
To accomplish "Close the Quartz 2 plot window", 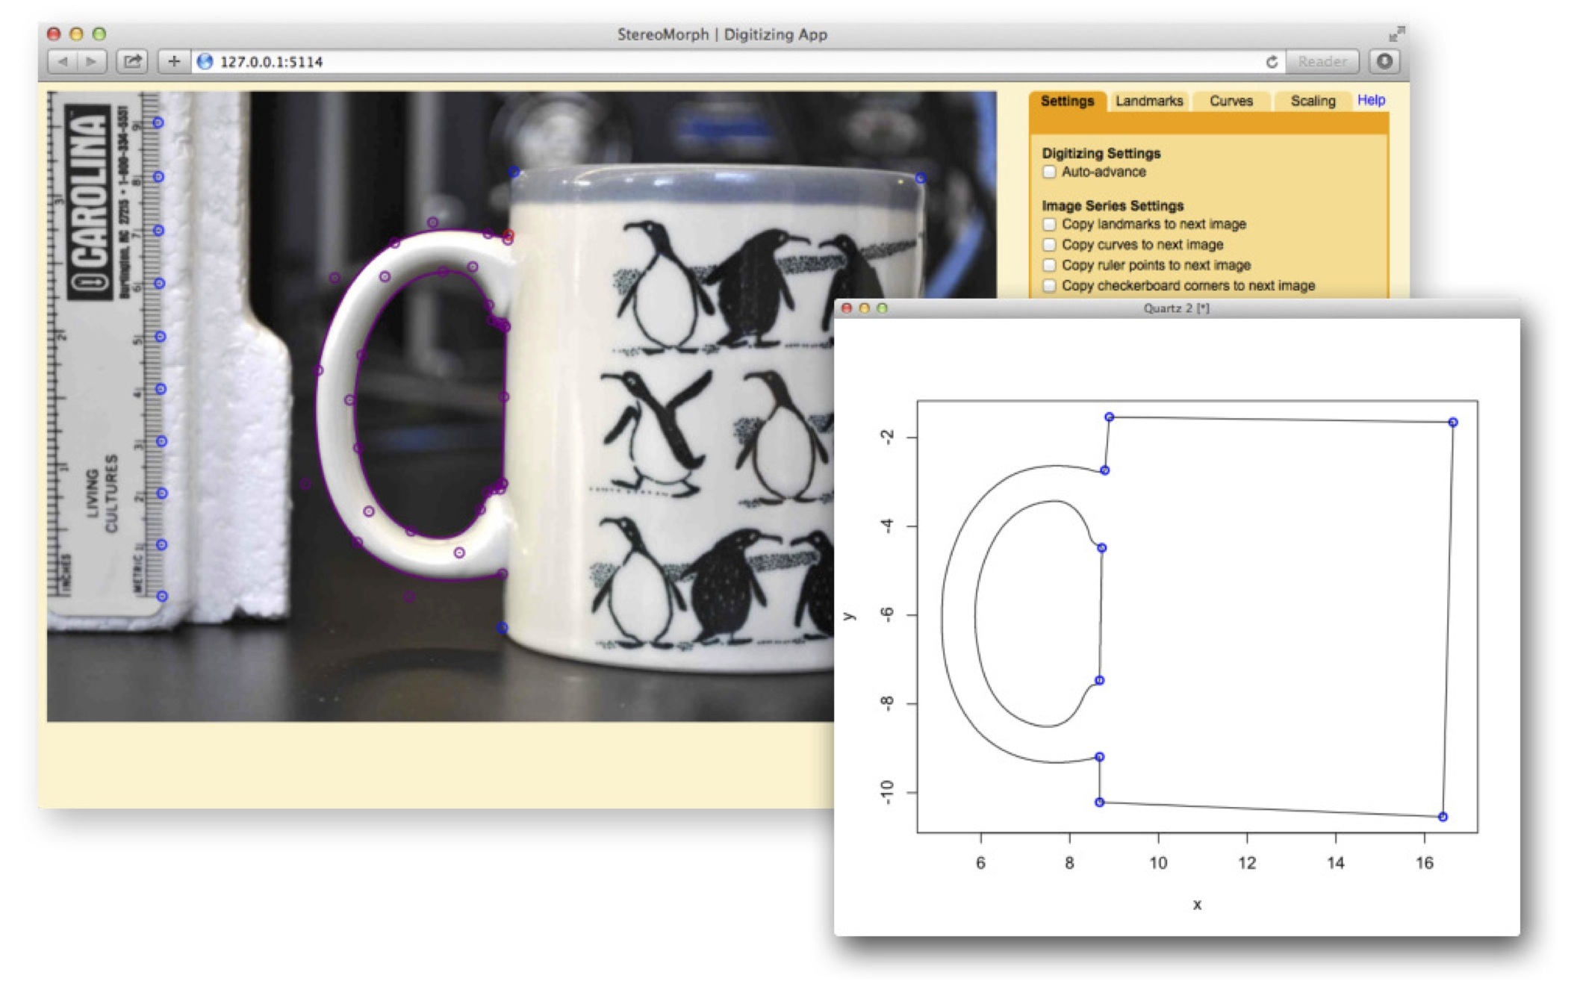I will click(846, 308).
